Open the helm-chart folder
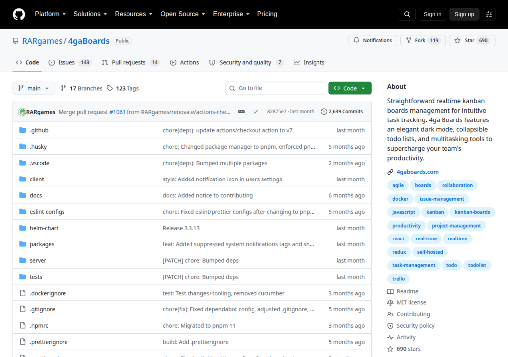This screenshot has height=357, width=508. coord(44,228)
